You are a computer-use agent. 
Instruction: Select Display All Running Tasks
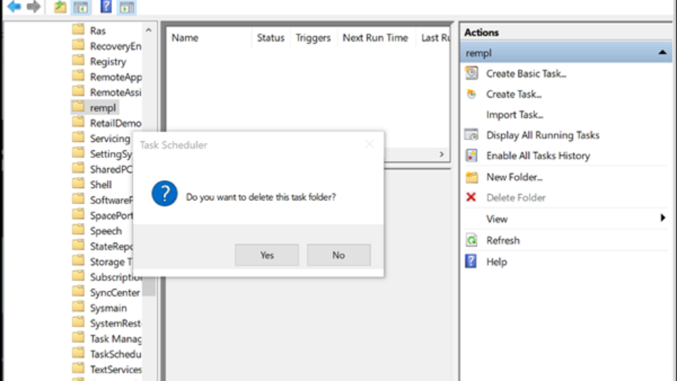click(543, 135)
